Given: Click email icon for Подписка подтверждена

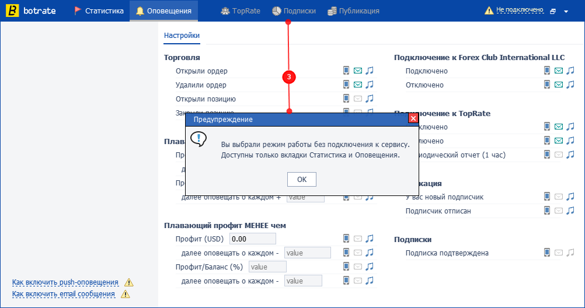Looking at the screenshot, I should click(559, 253).
